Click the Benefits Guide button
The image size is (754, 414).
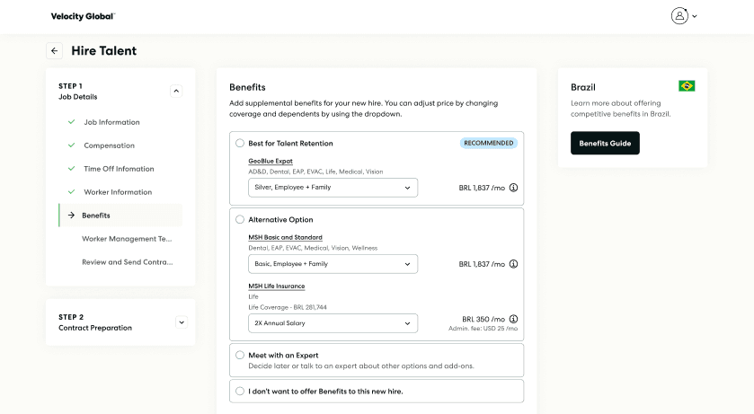pos(605,143)
